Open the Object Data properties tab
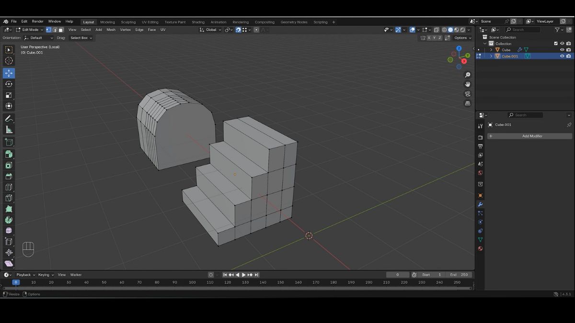The image size is (575, 323). pos(480,240)
